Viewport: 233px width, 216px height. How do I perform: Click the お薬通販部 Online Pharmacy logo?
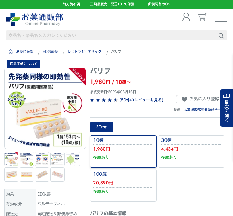pyautogui.click(x=34, y=19)
